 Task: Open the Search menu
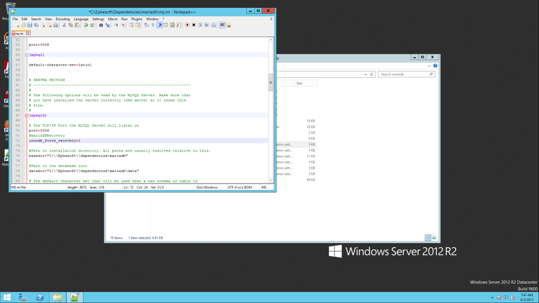click(x=36, y=19)
